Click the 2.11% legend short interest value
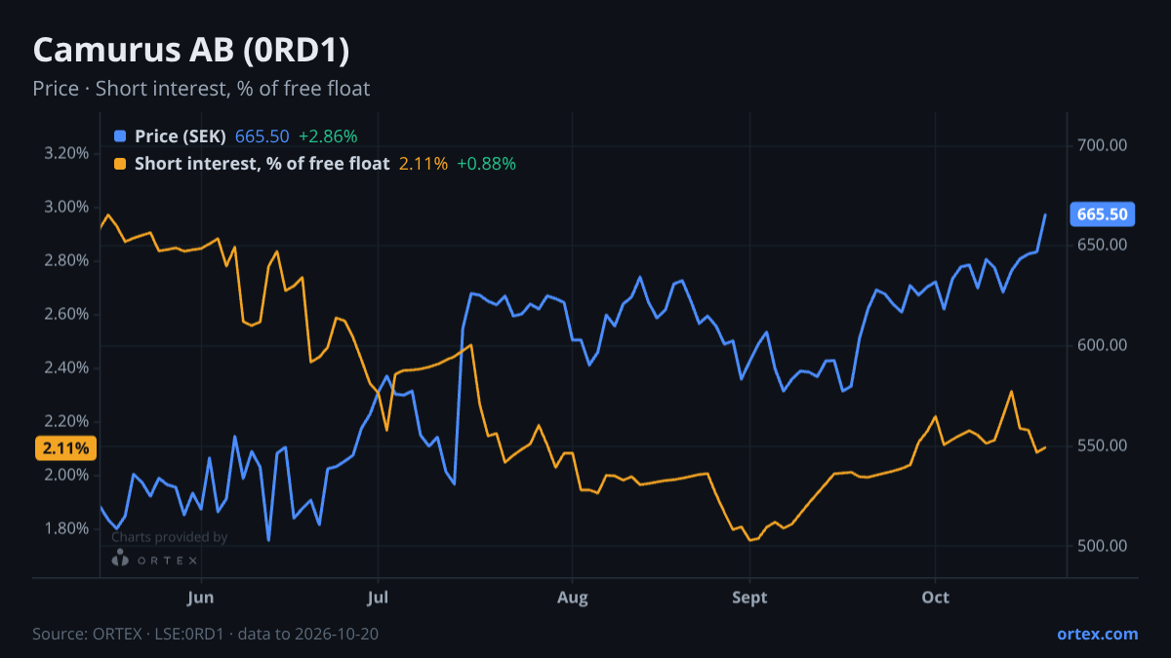Image resolution: width=1171 pixels, height=658 pixels. click(x=424, y=164)
